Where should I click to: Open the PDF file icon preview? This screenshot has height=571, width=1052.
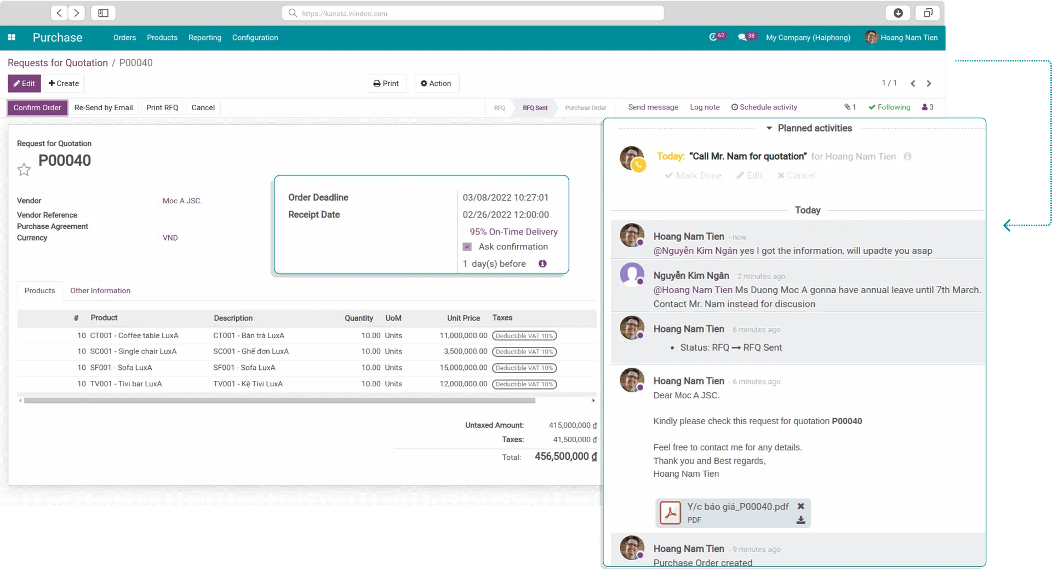tap(670, 513)
